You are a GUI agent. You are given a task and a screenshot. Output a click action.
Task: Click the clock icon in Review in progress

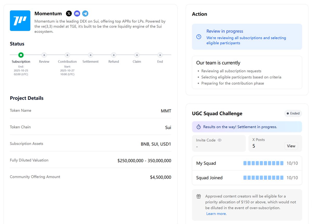pos(199,37)
